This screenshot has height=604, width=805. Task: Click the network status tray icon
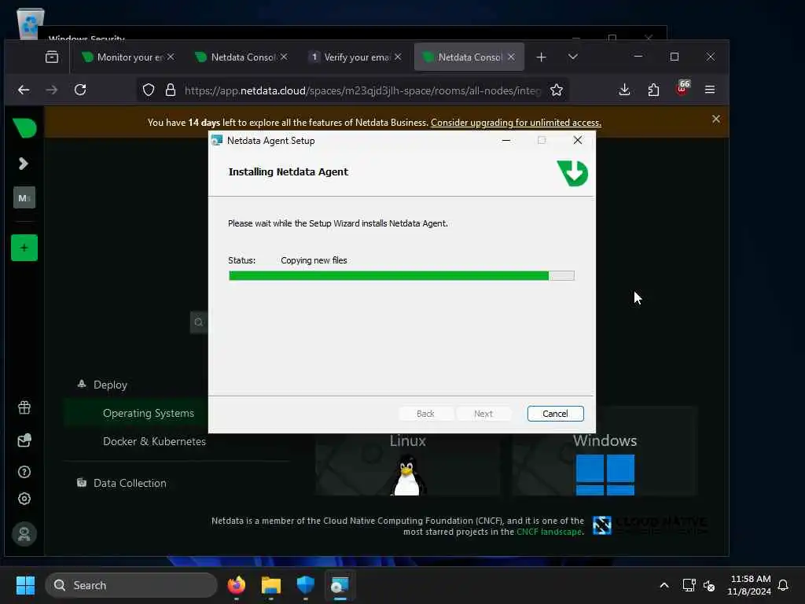tap(689, 585)
